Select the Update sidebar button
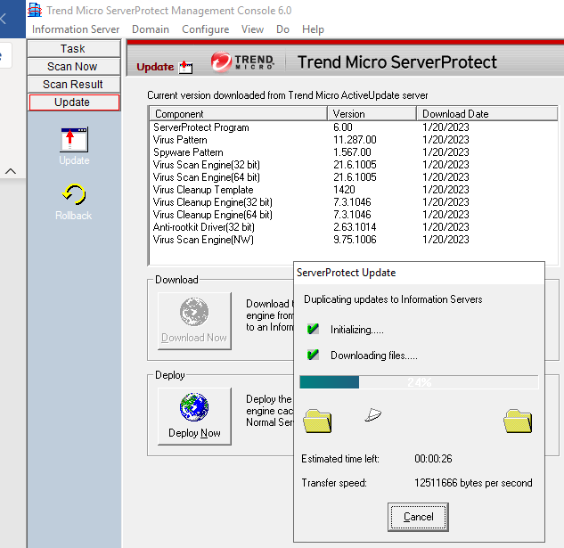The image size is (564, 548). [74, 102]
